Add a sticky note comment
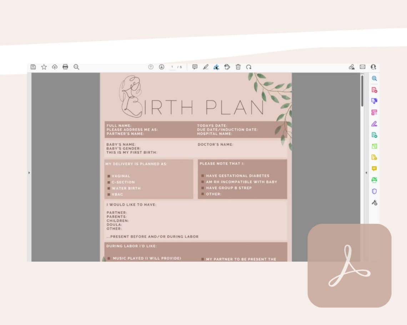The width and height of the screenshot is (407, 325). [x=195, y=67]
